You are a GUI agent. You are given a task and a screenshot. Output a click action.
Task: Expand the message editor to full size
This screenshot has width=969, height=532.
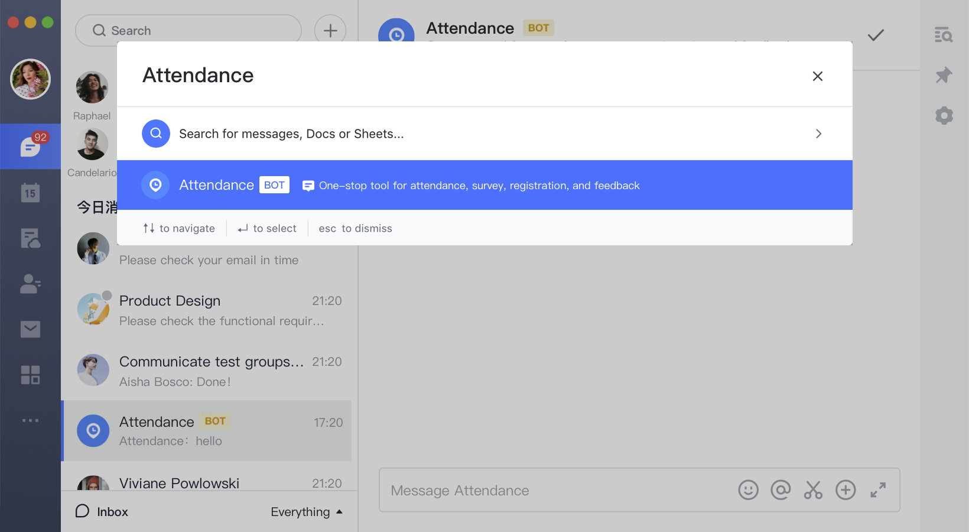[878, 490]
